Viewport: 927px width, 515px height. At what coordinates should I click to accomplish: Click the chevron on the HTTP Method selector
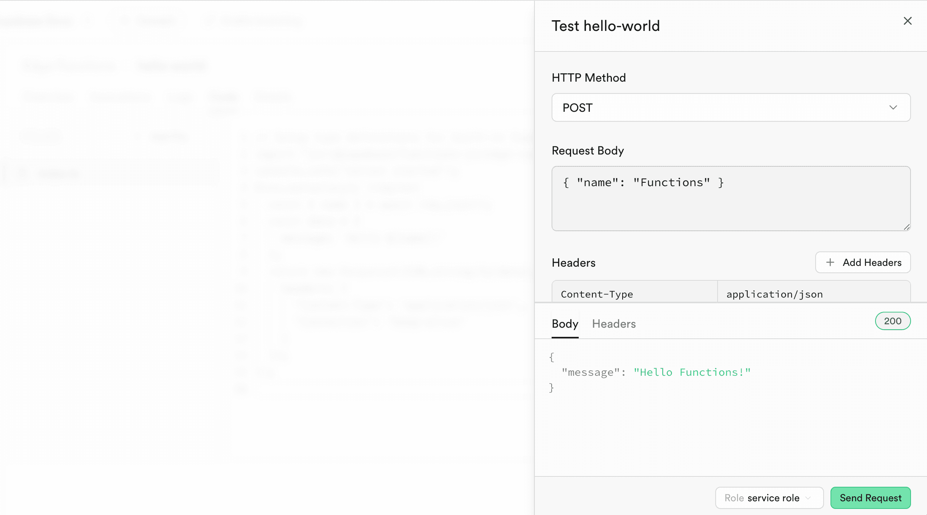893,108
